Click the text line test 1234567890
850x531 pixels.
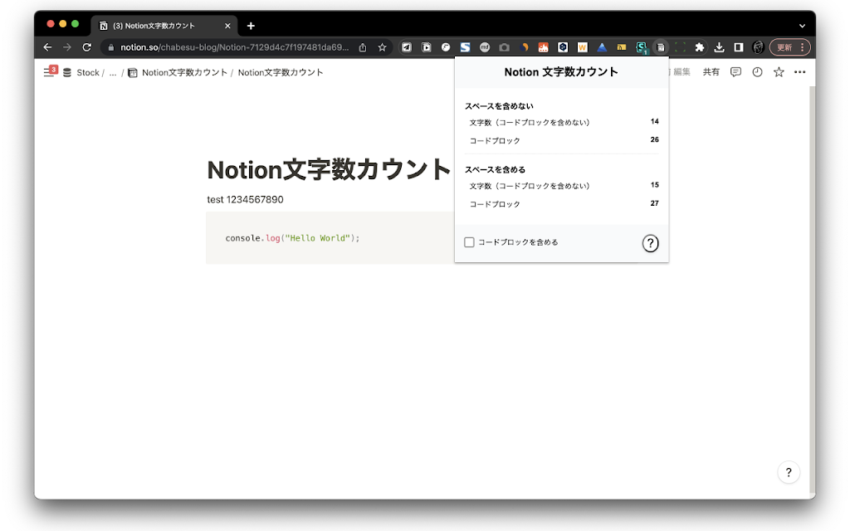(245, 199)
